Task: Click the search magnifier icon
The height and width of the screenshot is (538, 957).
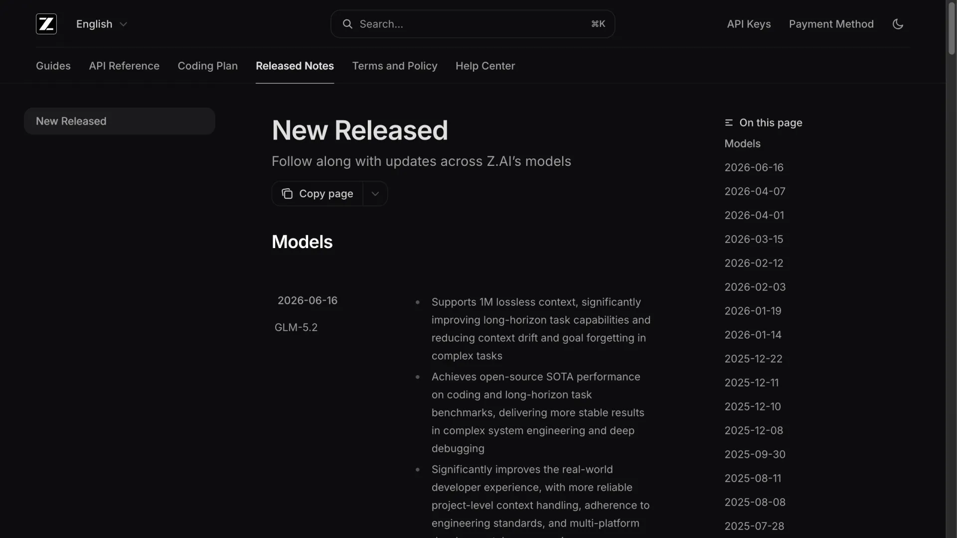Action: 347,24
